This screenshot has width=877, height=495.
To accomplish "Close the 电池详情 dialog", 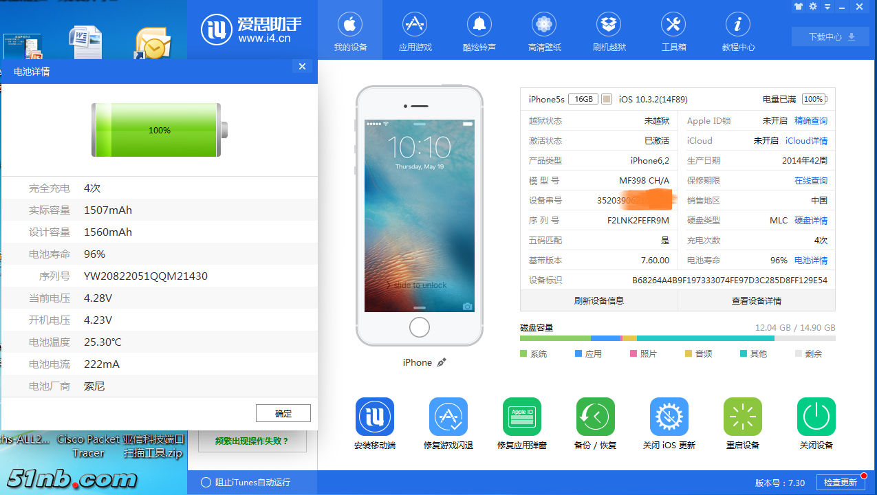I will coord(302,66).
